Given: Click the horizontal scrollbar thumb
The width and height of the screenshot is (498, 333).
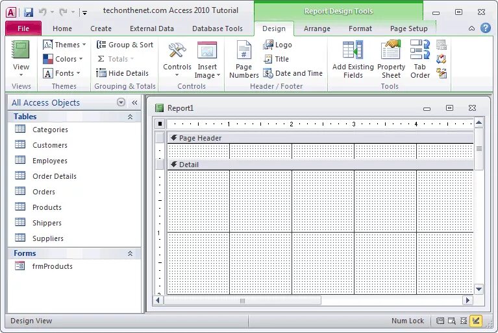Looking at the screenshot, I should click(x=242, y=300).
